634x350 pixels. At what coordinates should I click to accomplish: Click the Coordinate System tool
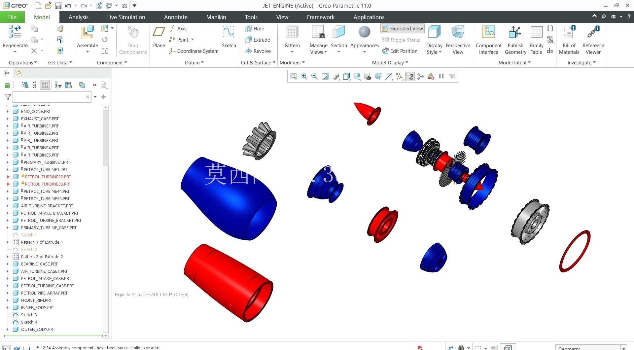point(194,51)
